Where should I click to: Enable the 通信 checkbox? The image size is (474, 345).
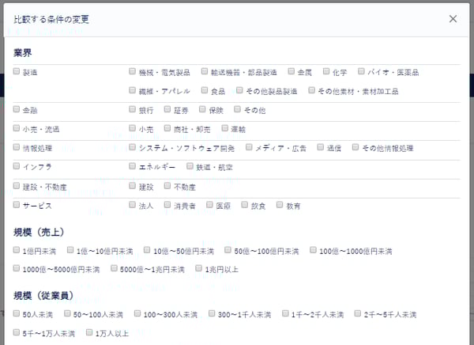point(321,147)
